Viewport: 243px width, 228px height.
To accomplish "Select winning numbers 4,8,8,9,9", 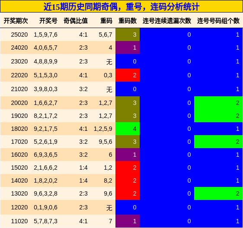I will [x=45, y=61].
